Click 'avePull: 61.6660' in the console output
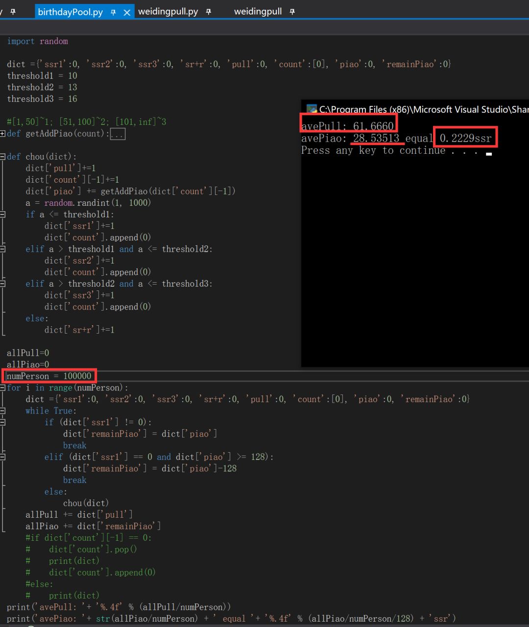Image resolution: width=529 pixels, height=627 pixels. click(348, 126)
